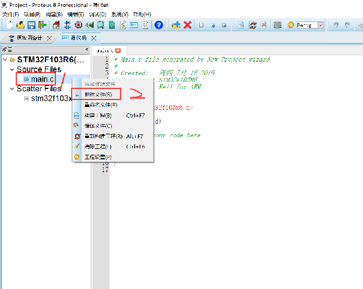Close the 原理图设计 schematic tab
This screenshot has width=363, height=289.
point(49,38)
